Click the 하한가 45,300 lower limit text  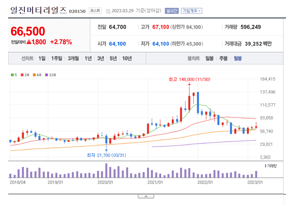coord(187,44)
